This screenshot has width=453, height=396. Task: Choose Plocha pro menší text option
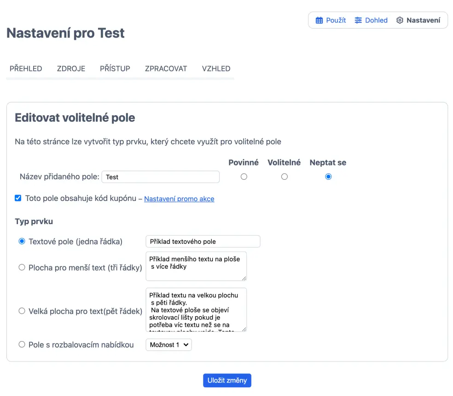coord(22,267)
